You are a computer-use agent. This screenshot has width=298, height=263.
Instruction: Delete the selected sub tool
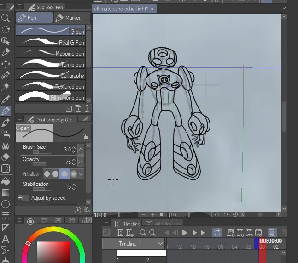(x=87, y=108)
